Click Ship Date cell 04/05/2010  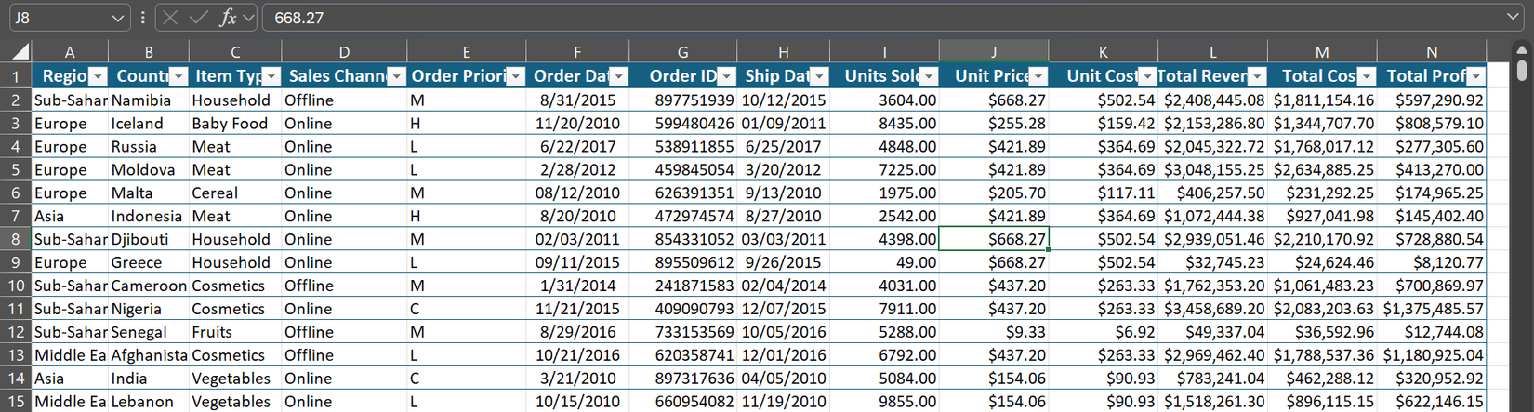[x=783, y=379]
